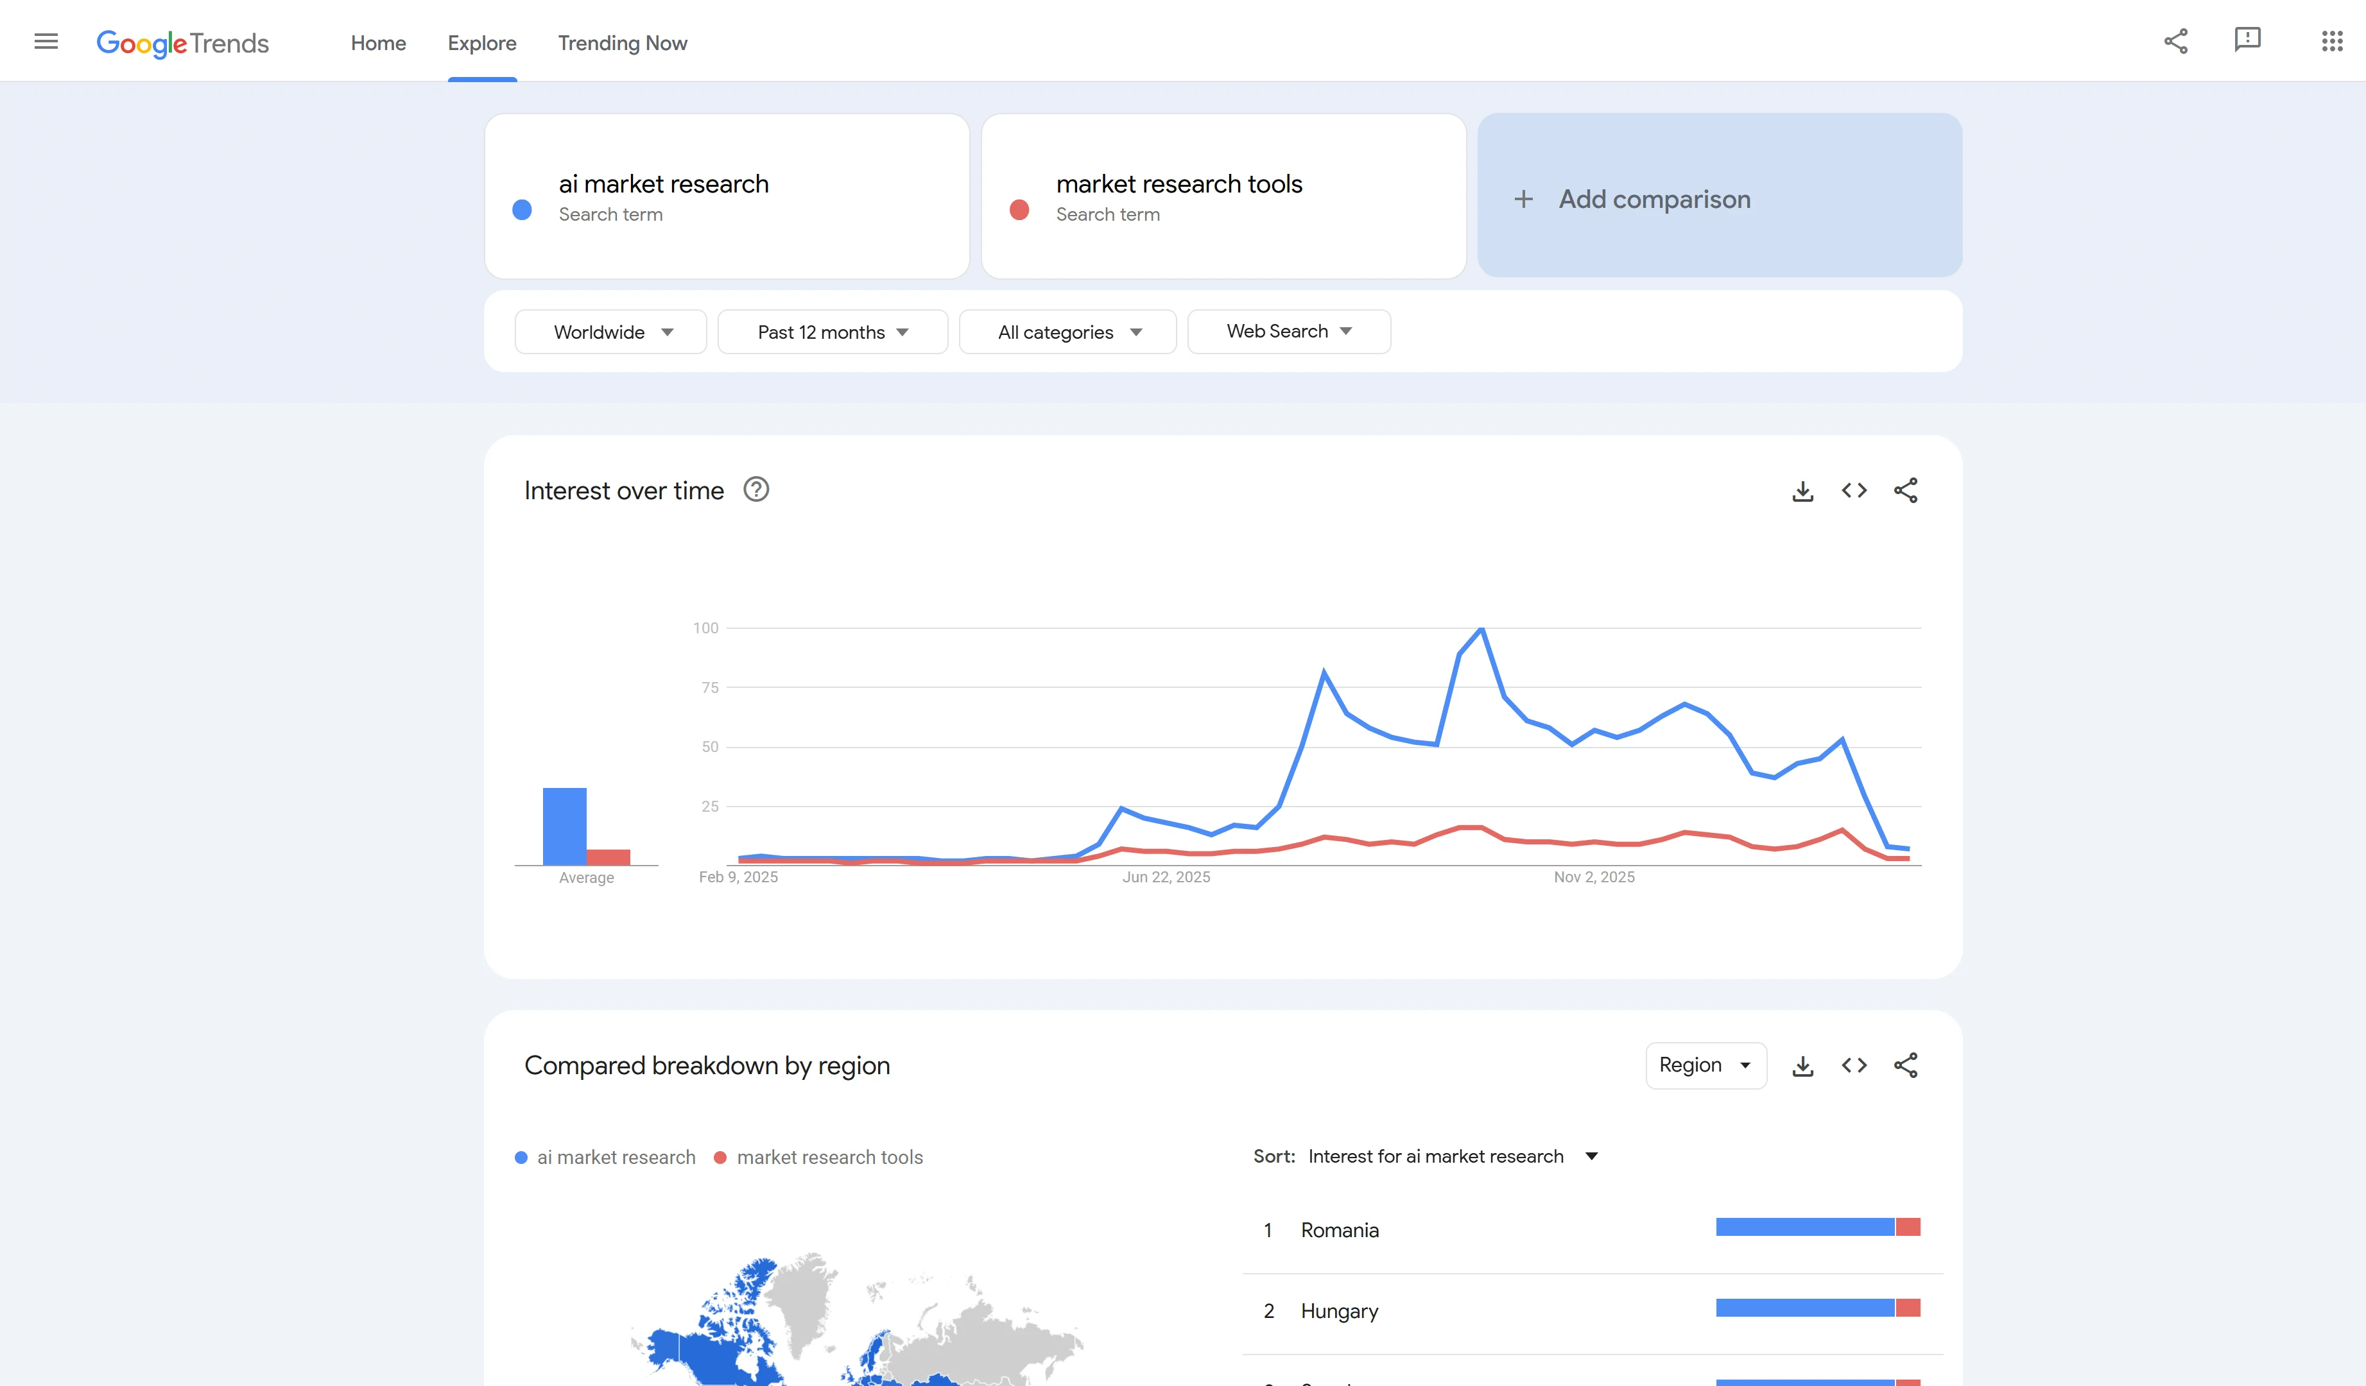Download the Interest over time data as CSV
Viewport: 2366px width, 1386px height.
[1802, 490]
